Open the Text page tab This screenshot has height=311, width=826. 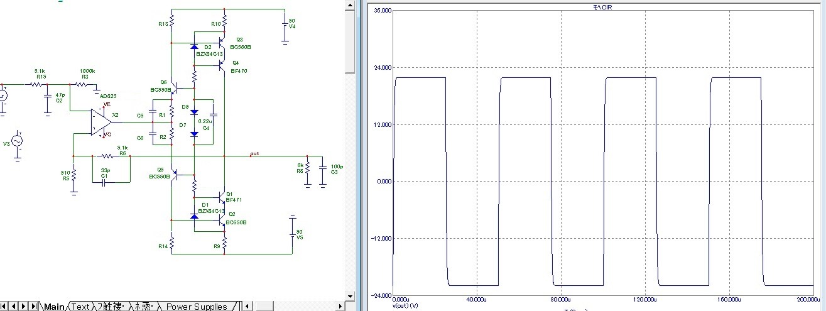[80, 307]
